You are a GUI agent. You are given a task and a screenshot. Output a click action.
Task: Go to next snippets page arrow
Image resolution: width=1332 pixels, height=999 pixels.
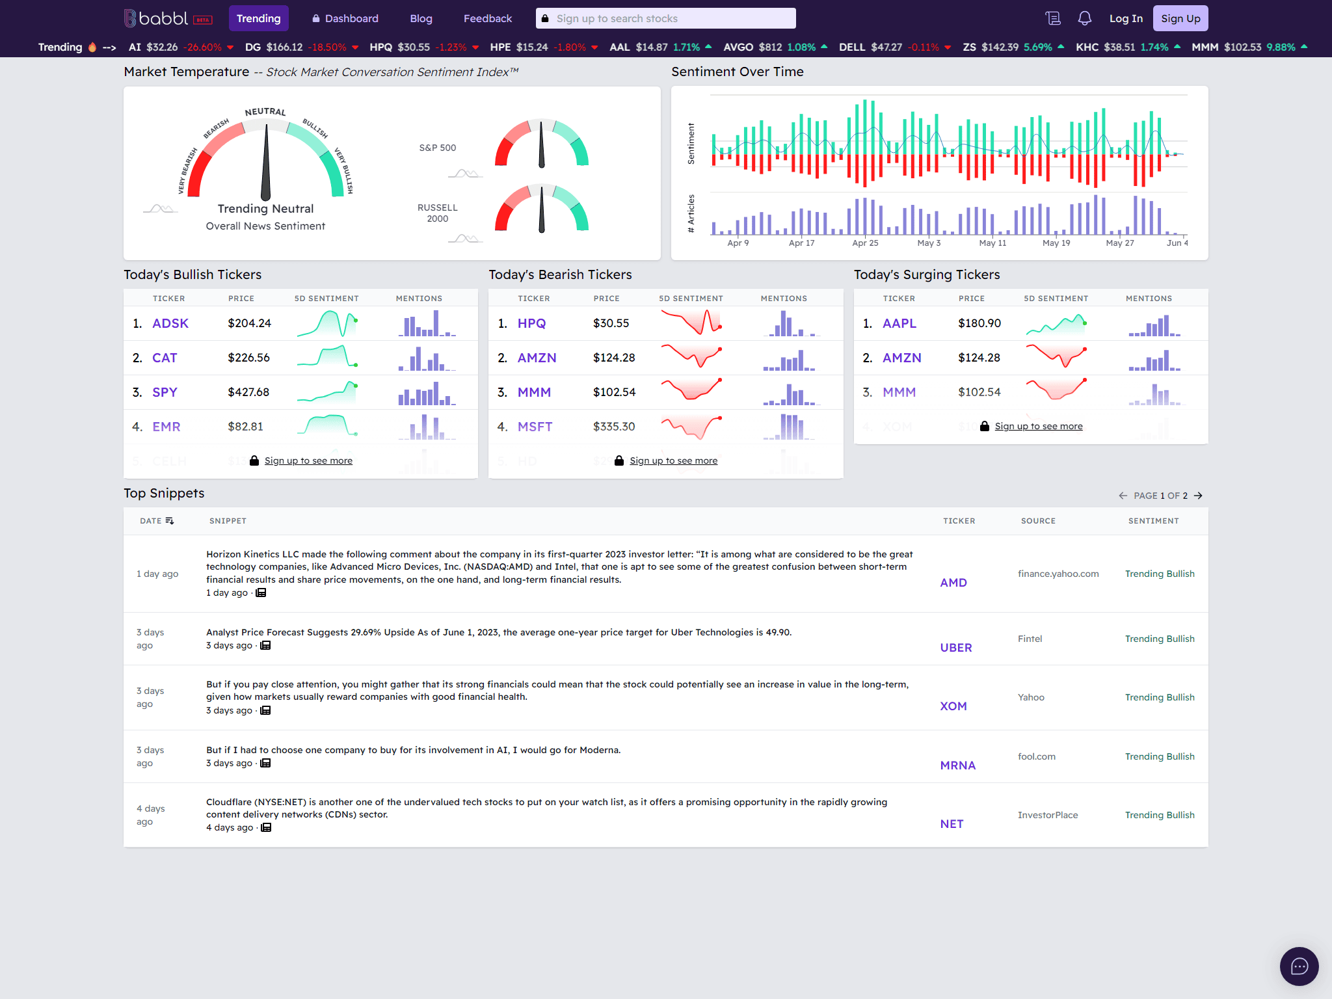click(1198, 496)
